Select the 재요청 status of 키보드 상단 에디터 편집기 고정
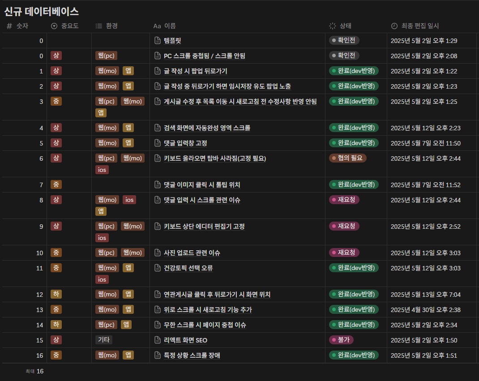Viewport: 479px width, 381px height. (344, 226)
